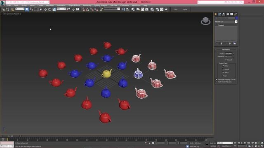Click the Unlink Selection tool

(7, 9)
